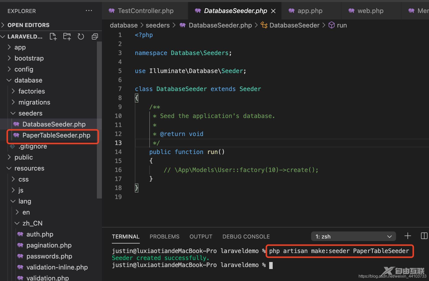Click the seeders breadcrumb segment
The image size is (429, 281).
[158, 25]
